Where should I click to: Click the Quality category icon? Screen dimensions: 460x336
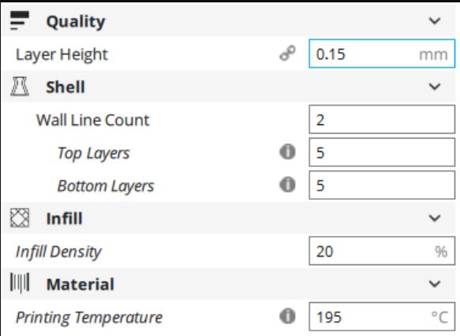click(x=20, y=20)
